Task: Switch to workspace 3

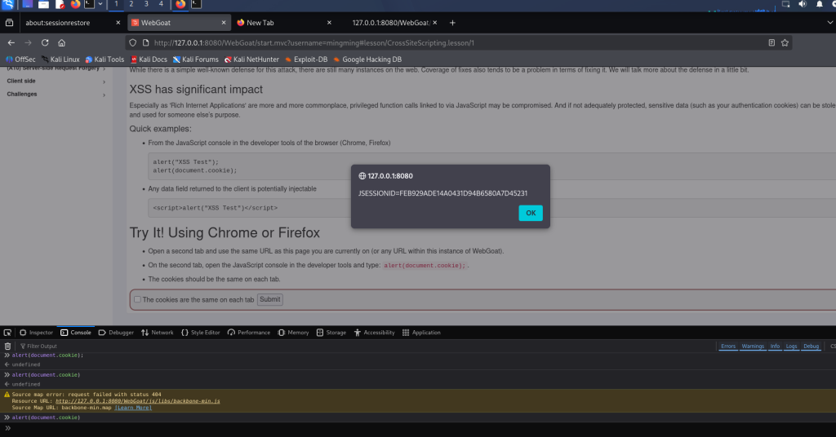Action: tap(146, 4)
